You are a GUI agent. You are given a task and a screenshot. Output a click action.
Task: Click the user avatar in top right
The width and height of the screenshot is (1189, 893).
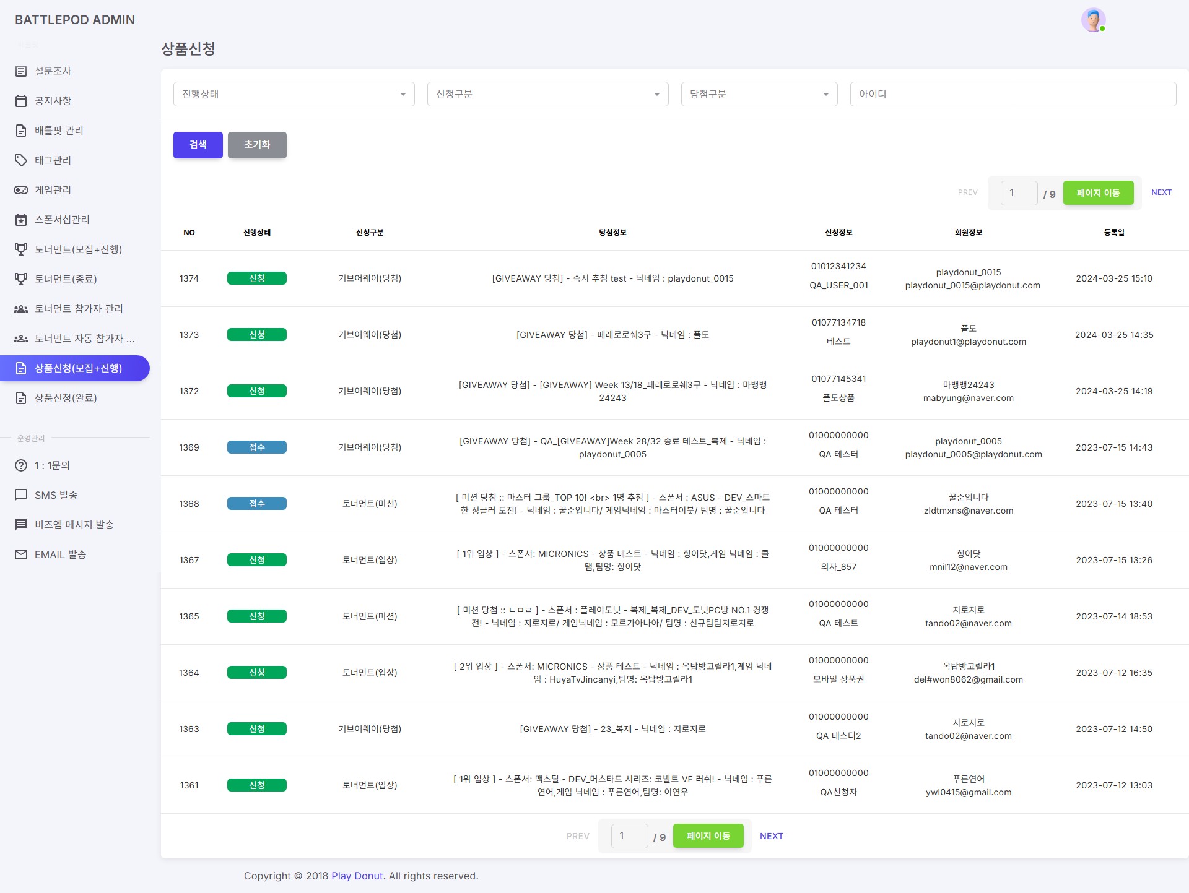1093,20
